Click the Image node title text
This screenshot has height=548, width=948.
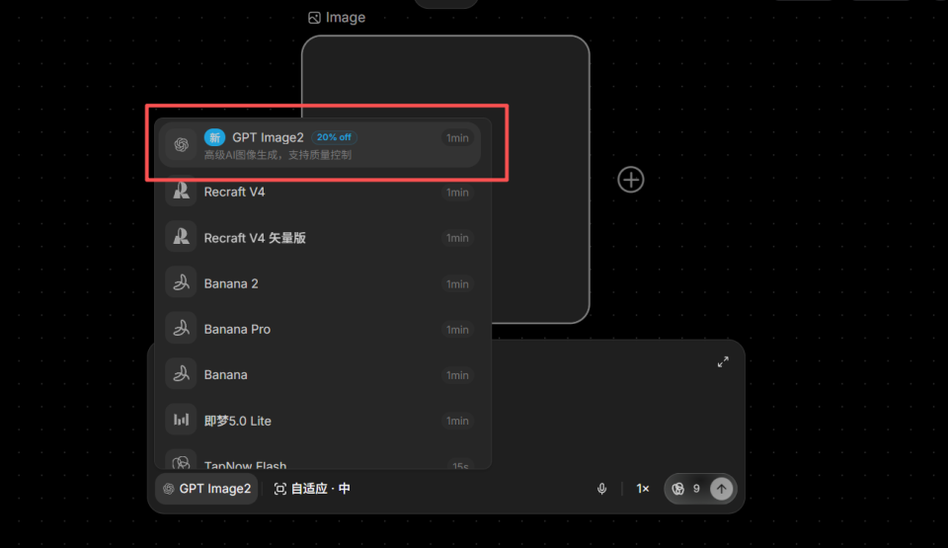click(x=346, y=18)
